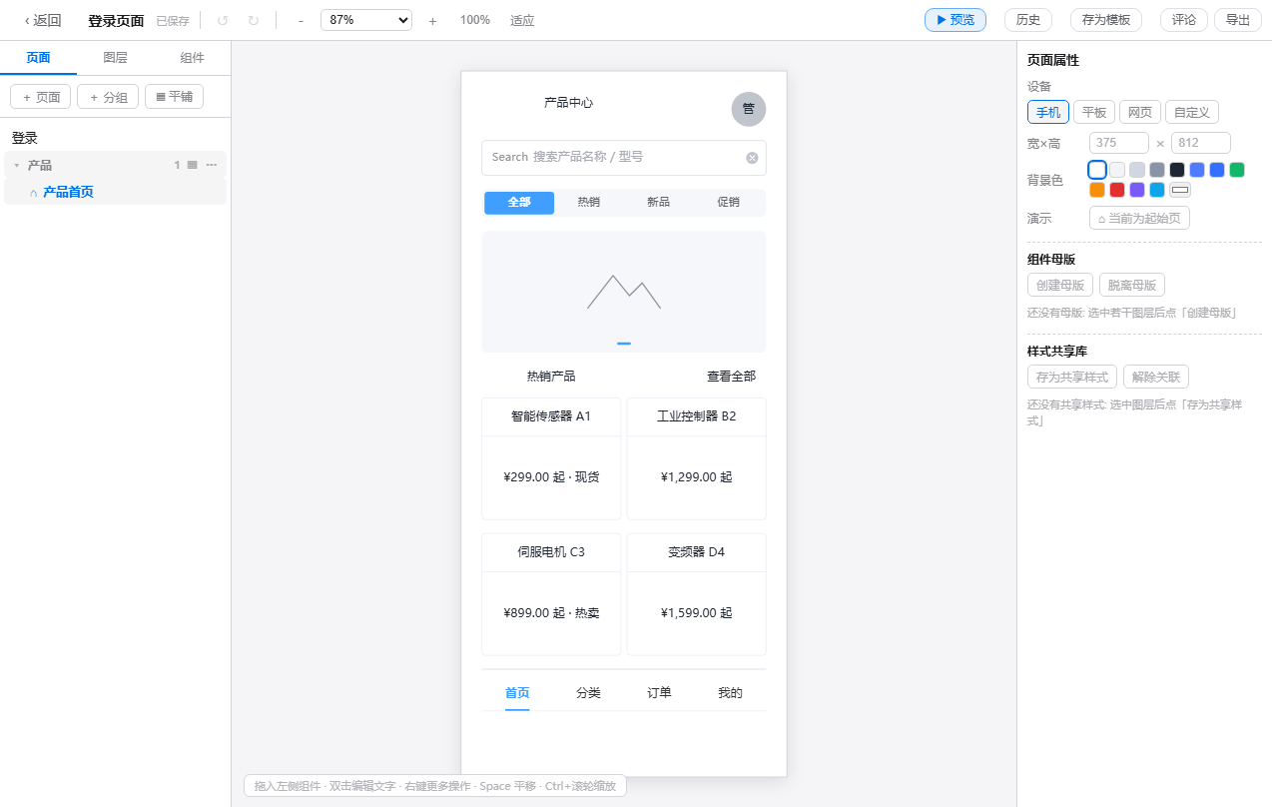Select the 伺服电机 C3 product card
1272x807 pixels.
pos(551,594)
